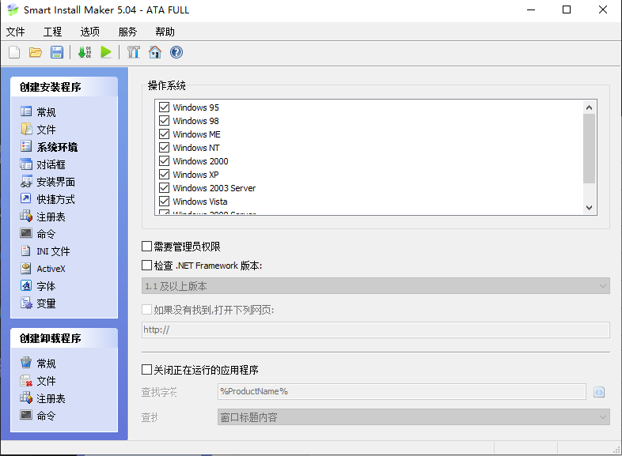Open uninstaller 注册表 via its icon

pos(26,398)
